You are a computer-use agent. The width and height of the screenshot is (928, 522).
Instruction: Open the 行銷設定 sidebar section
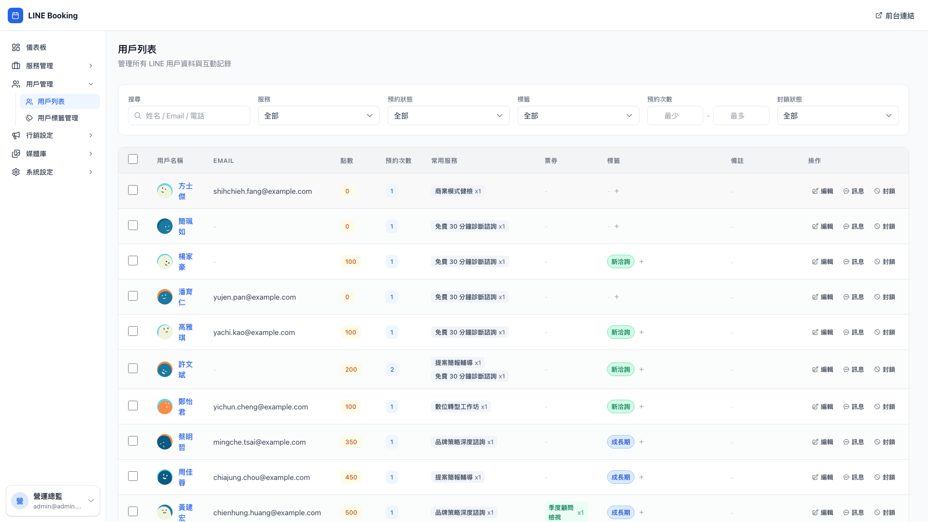click(x=53, y=135)
